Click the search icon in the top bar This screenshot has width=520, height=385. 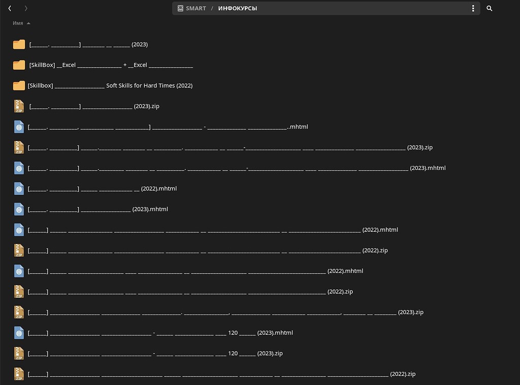tap(489, 8)
